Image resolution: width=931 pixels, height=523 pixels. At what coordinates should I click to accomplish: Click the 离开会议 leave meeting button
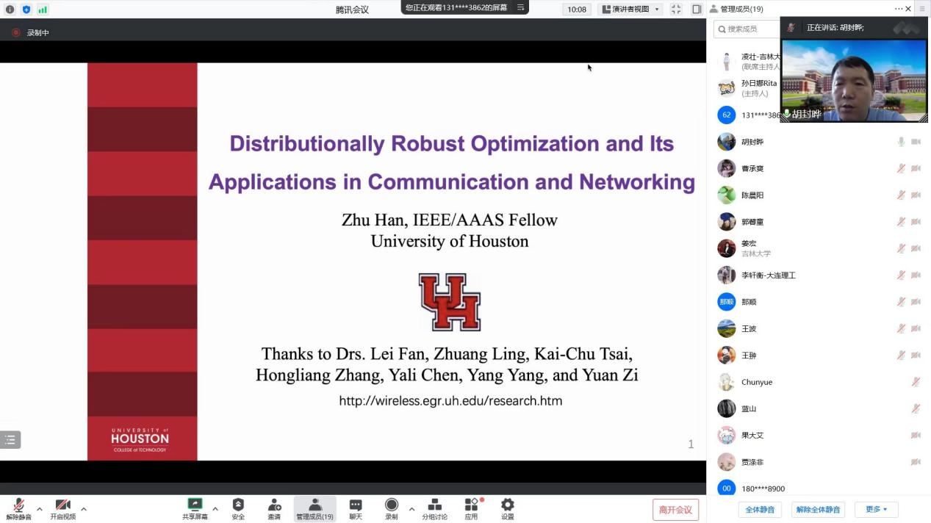(x=675, y=509)
